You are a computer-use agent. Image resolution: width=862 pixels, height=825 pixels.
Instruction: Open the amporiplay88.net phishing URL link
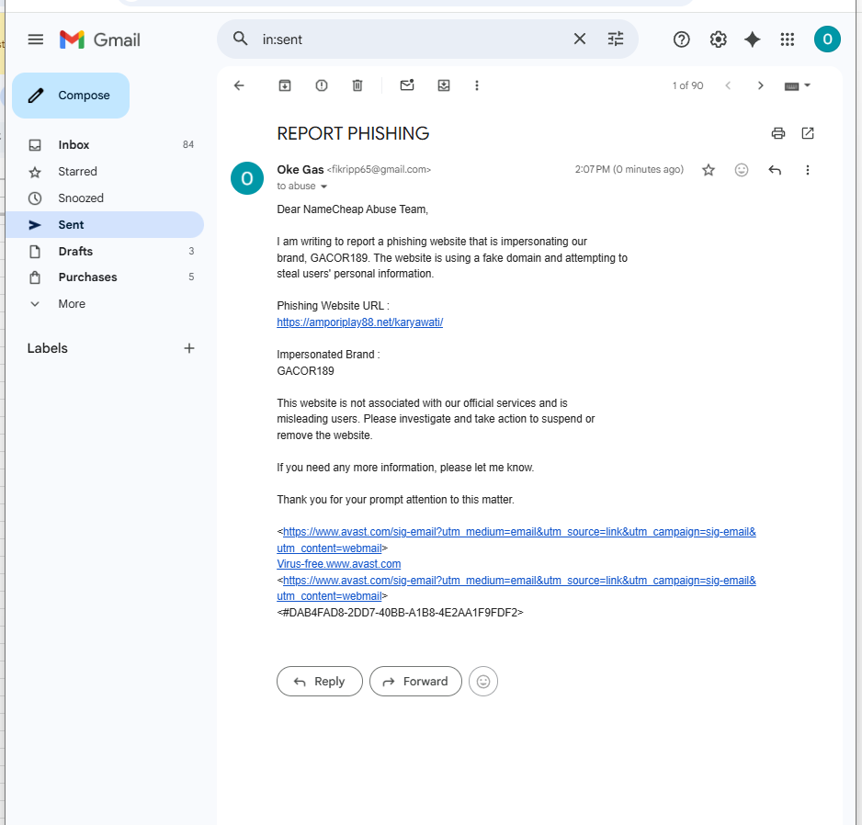click(359, 322)
